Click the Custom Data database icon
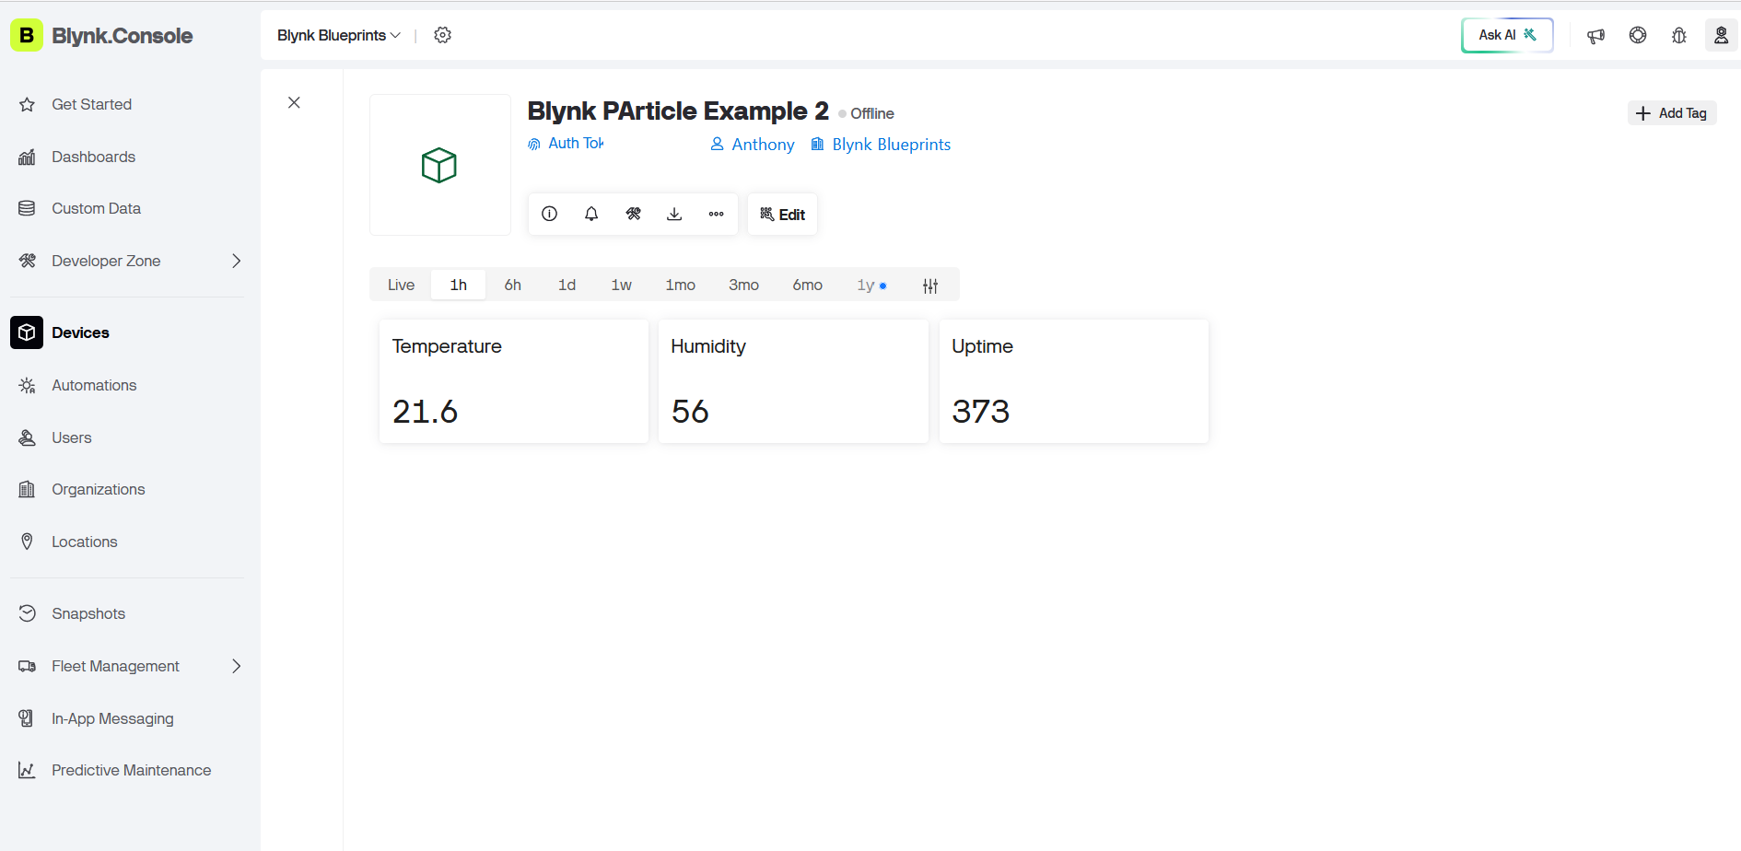The width and height of the screenshot is (1741, 851). coord(27,208)
